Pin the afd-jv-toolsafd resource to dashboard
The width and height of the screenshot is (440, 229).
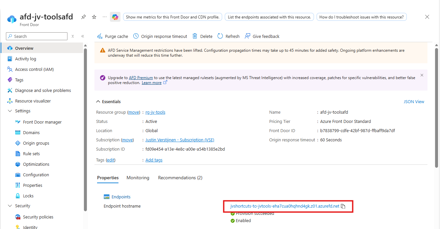84,17
